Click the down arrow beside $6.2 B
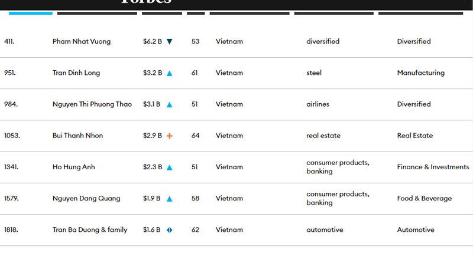The image size is (473, 253). point(170,42)
